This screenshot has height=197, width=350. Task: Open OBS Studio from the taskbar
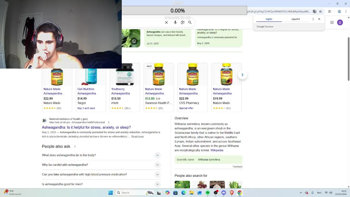tap(215, 193)
